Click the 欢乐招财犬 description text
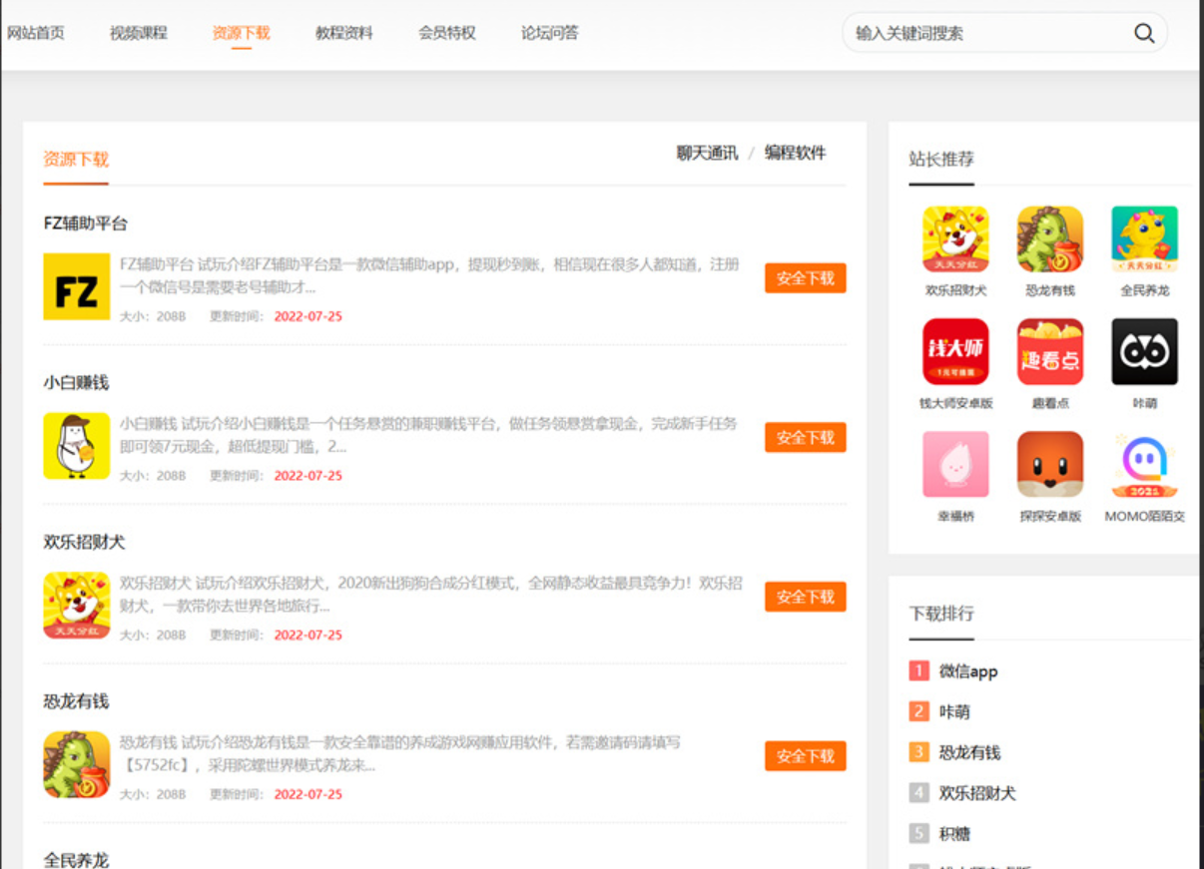Viewport: 1204px width, 869px height. click(x=431, y=595)
